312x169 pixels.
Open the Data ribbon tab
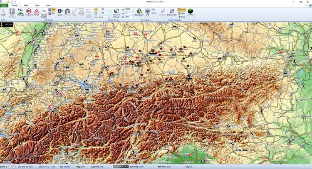[x=37, y=5]
